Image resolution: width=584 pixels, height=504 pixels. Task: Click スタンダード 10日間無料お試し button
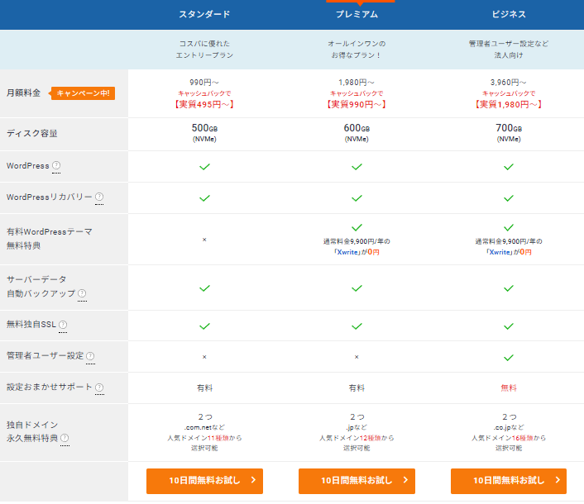click(x=204, y=480)
